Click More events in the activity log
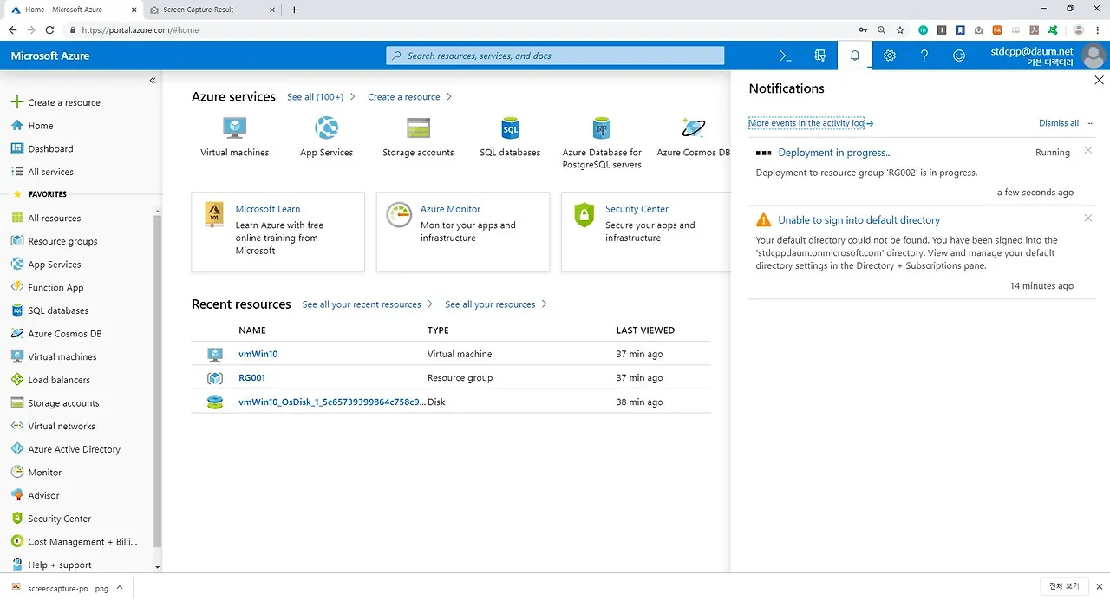 (811, 123)
